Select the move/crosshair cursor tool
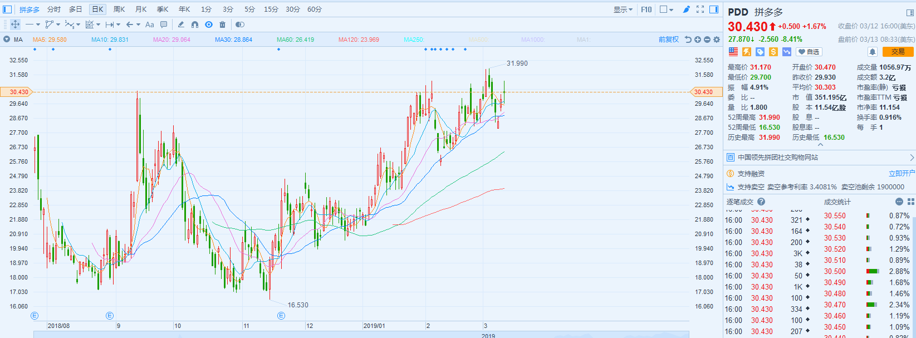Screen dimensions: 916x338 click(x=15, y=25)
